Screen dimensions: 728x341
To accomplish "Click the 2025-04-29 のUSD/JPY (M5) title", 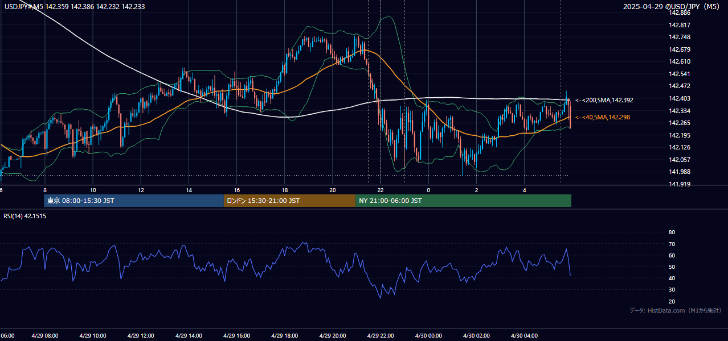I will [x=672, y=6].
